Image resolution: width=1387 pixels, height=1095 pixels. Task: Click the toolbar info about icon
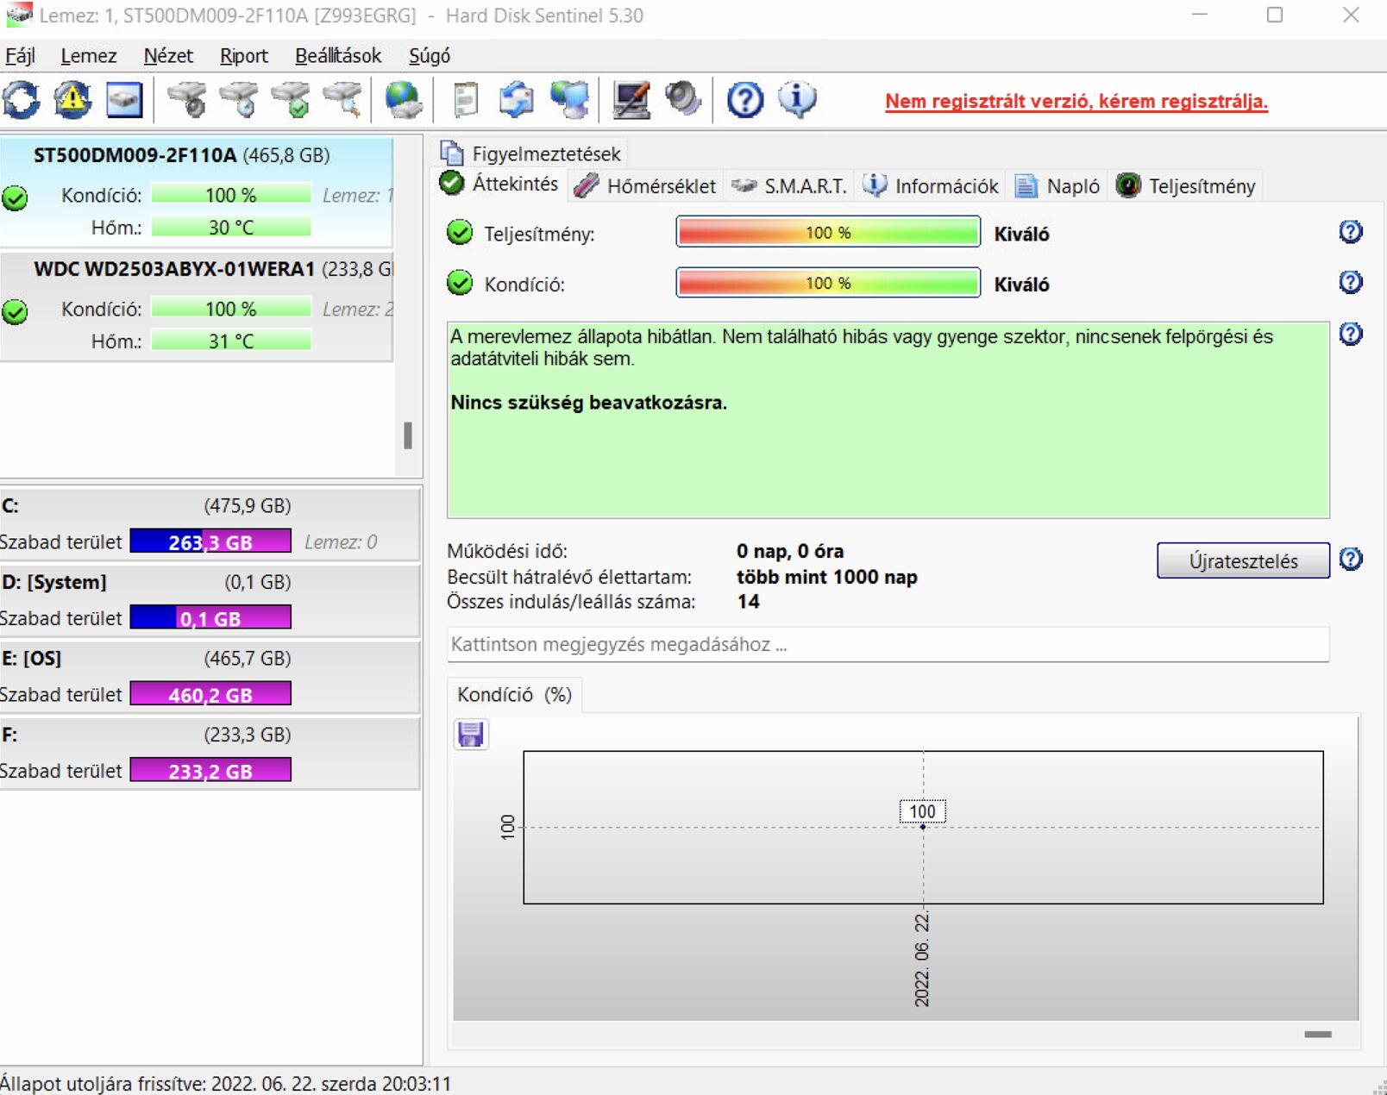798,100
